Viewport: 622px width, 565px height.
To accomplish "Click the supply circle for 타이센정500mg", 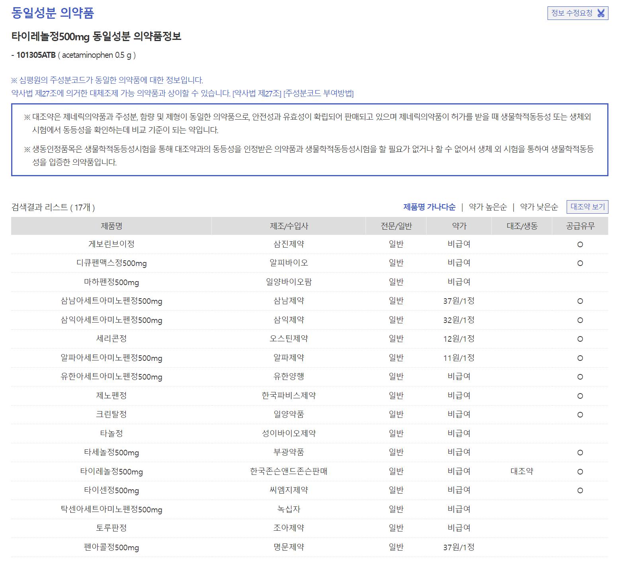I will coord(580,490).
